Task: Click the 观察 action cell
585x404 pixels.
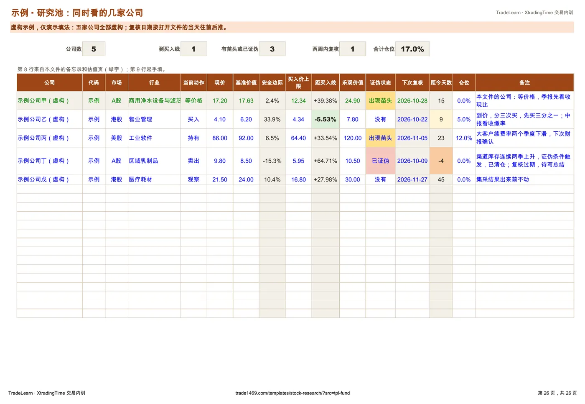Action: tap(193, 179)
